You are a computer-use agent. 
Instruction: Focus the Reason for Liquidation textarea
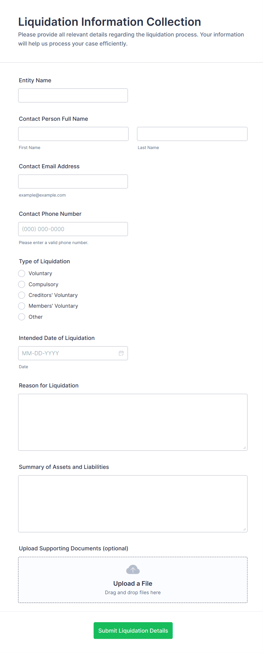(x=132, y=422)
